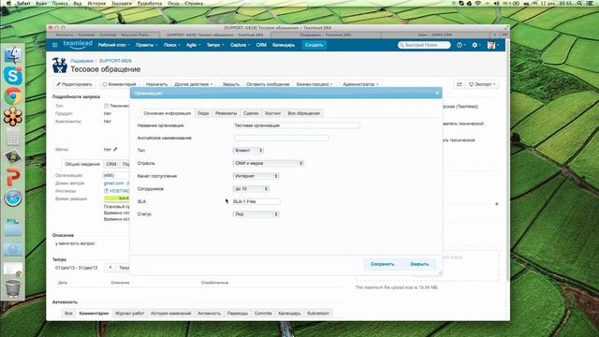The width and height of the screenshot is (599, 337).
Task: Switch to the Реквизиты tab
Action: [x=226, y=113]
